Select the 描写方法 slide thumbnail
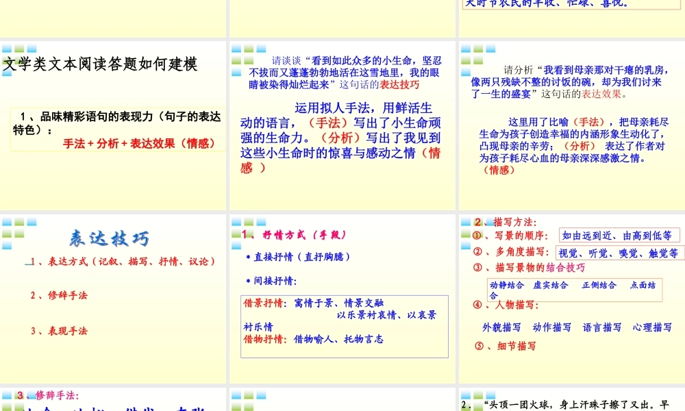 click(x=572, y=299)
